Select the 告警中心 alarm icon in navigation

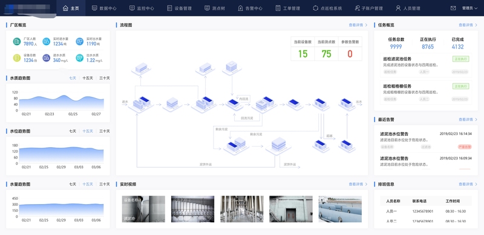(x=240, y=8)
